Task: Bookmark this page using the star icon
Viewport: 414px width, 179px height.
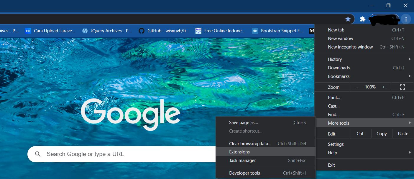Action: coord(348,19)
